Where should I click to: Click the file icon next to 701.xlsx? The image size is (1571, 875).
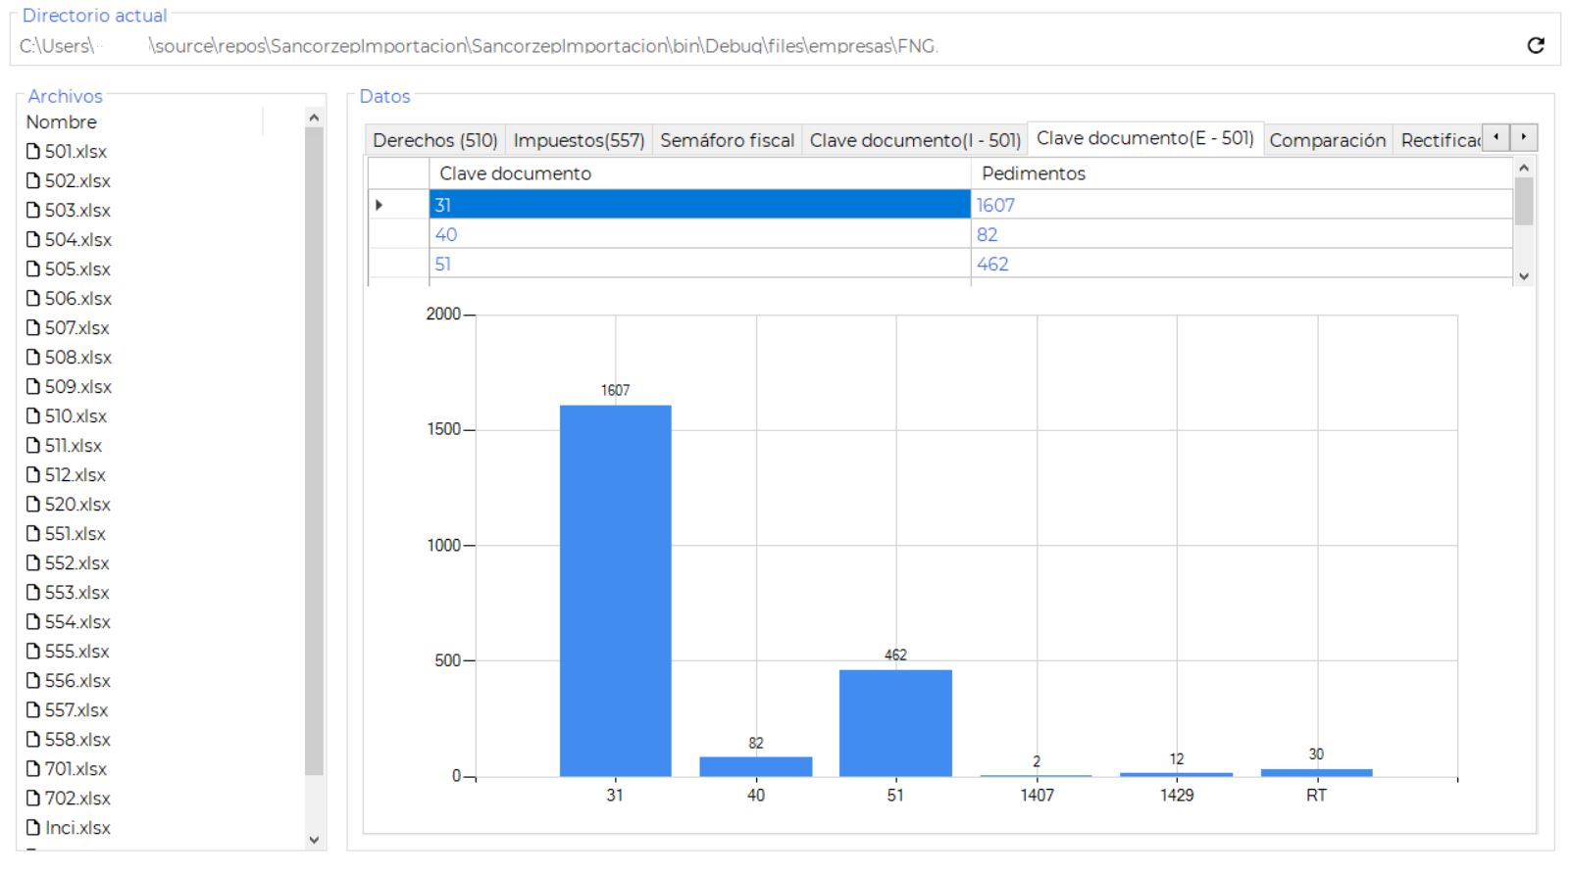click(33, 769)
